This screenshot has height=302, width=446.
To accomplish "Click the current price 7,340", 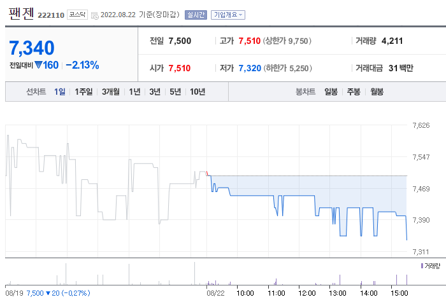I will tap(32, 48).
